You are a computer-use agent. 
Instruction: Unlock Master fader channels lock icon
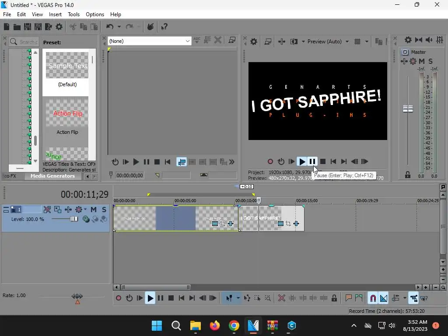tap(408, 175)
